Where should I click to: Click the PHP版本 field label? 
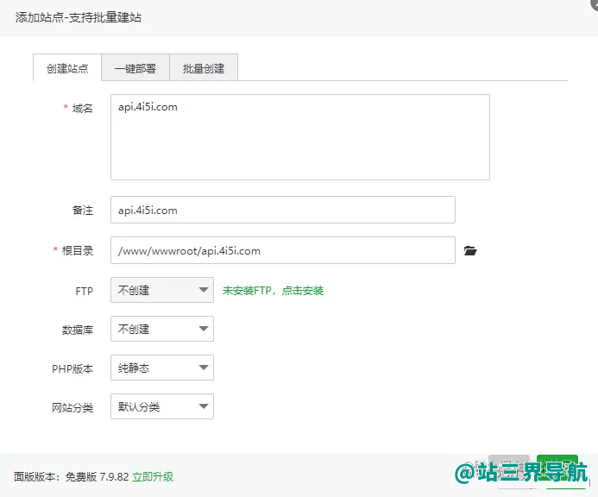click(x=72, y=368)
